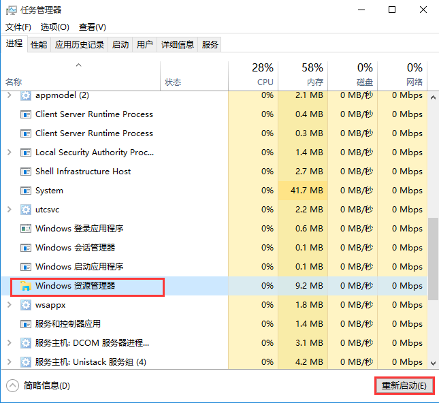Expand the appmodel (2) process group
This screenshot has height=403, width=439.
[10, 95]
